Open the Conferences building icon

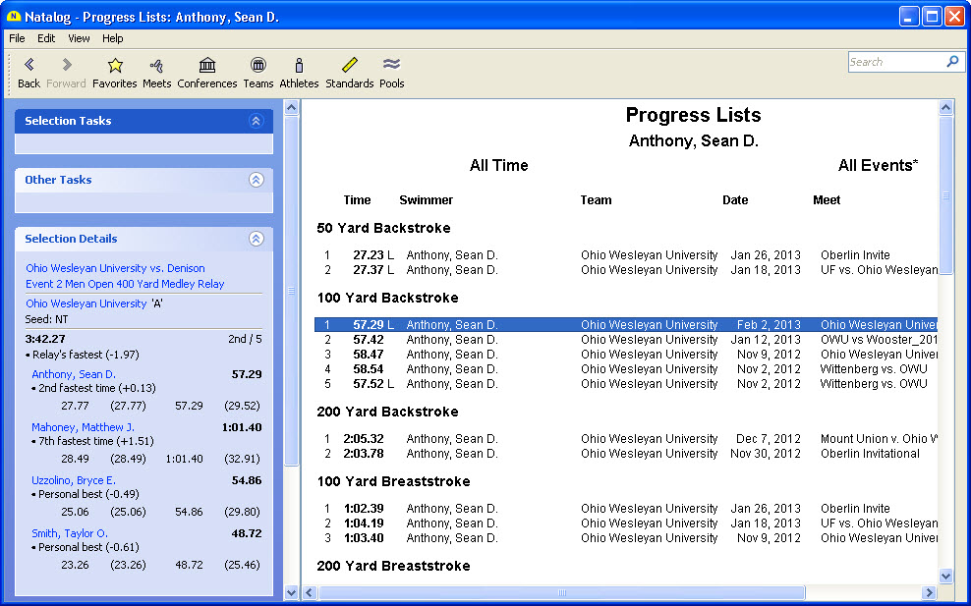[207, 66]
